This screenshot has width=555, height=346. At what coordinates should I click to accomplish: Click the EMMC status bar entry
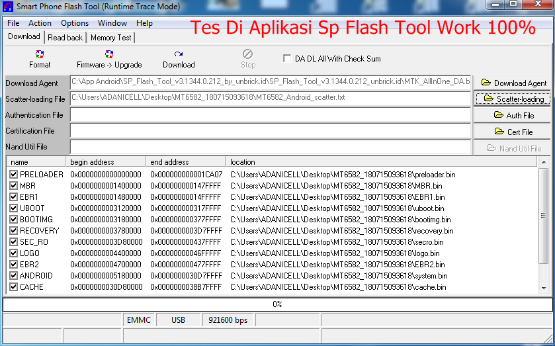(139, 320)
